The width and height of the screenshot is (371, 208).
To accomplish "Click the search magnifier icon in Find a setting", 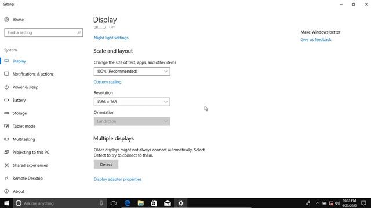I will pos(79,32).
